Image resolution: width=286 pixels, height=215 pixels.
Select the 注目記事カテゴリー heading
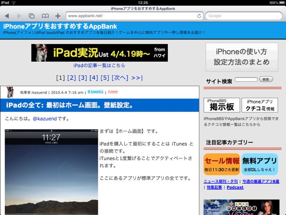pyautogui.click(x=229, y=142)
